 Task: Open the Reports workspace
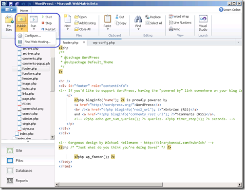click(28, 181)
